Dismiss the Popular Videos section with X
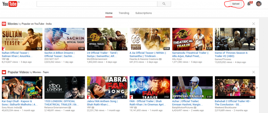268x113 pixels. 254,72
